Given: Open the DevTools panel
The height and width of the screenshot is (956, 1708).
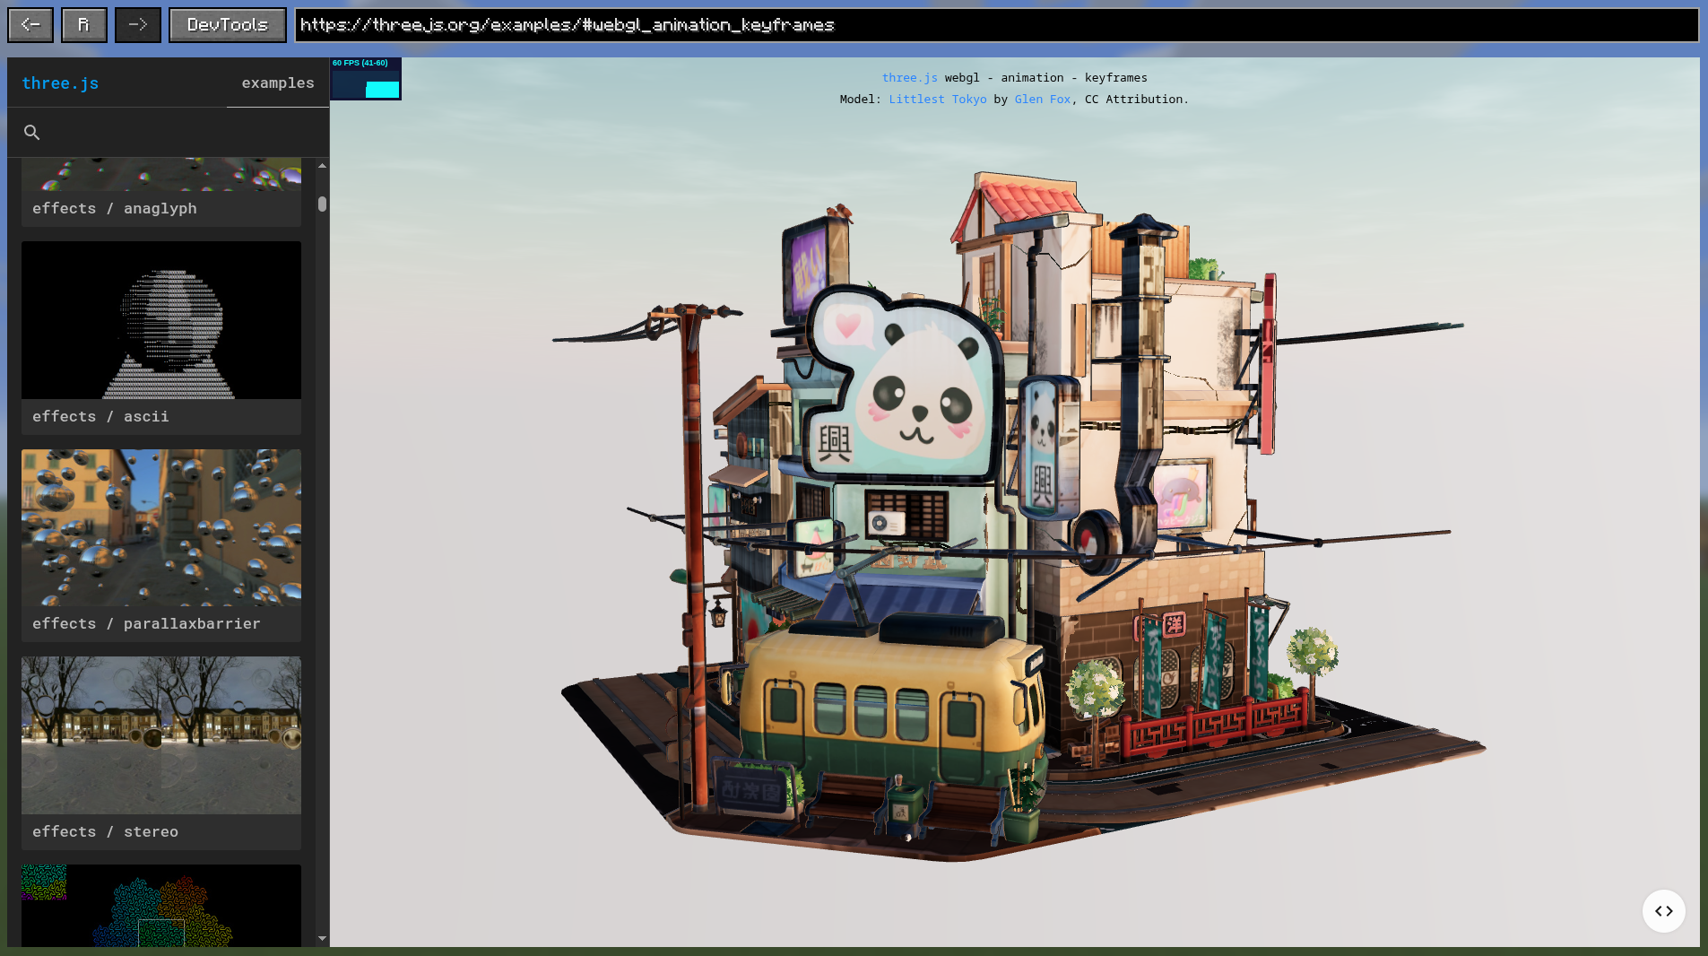Looking at the screenshot, I should (228, 25).
